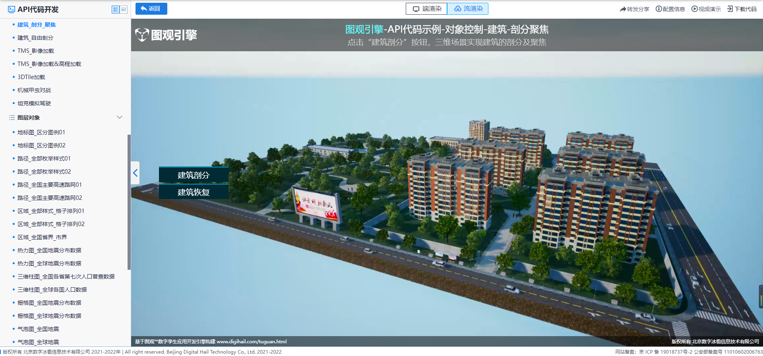The width and height of the screenshot is (763, 356).
Task: Open 气泡图_全国地震
Action: pos(38,329)
